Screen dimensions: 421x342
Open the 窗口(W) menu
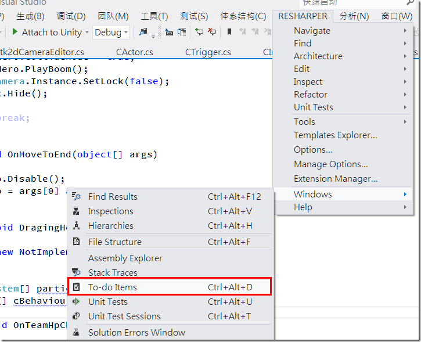(x=397, y=16)
